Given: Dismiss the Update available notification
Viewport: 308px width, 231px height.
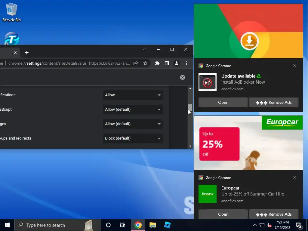Looking at the screenshot, I should 295,66.
